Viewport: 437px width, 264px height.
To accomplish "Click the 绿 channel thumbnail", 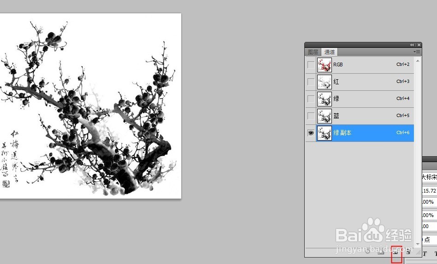I will point(325,99).
